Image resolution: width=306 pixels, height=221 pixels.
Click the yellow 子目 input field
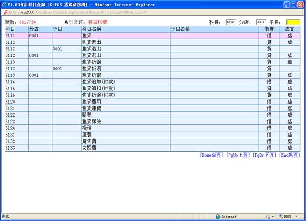point(293,22)
